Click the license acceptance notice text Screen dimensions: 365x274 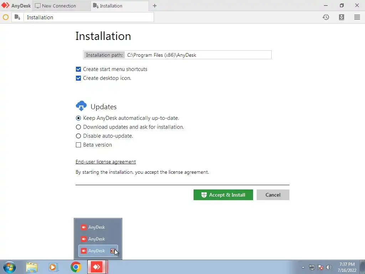pos(142,172)
